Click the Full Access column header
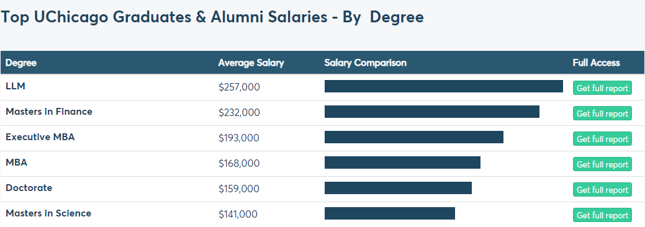The image size is (645, 227). 596,63
